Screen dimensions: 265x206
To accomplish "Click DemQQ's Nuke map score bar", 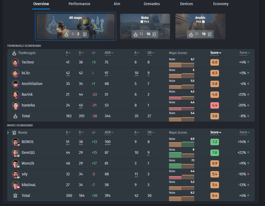I will pyautogui.click(x=175, y=155).
